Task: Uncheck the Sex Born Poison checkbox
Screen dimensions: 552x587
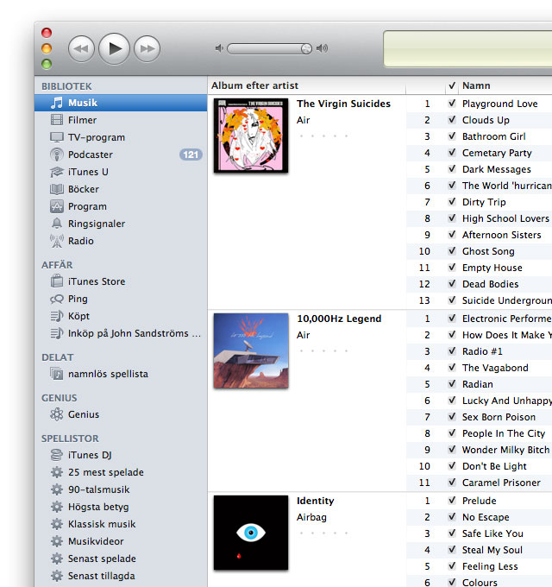Action: pos(452,417)
